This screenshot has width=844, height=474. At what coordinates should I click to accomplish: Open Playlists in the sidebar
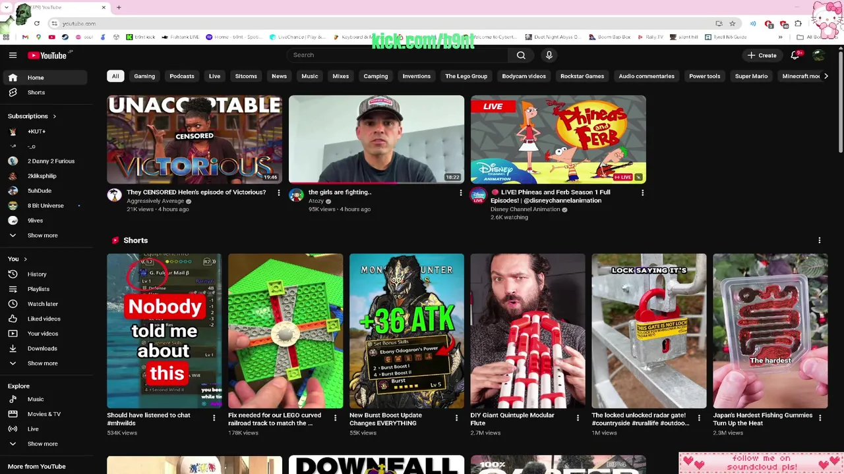(x=44, y=289)
